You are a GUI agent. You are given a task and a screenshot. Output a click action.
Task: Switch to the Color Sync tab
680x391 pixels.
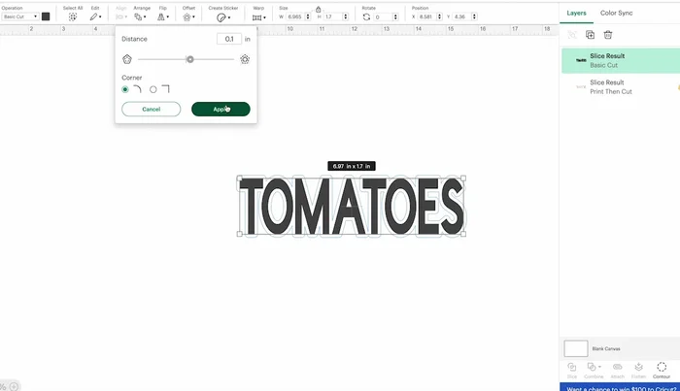(616, 13)
